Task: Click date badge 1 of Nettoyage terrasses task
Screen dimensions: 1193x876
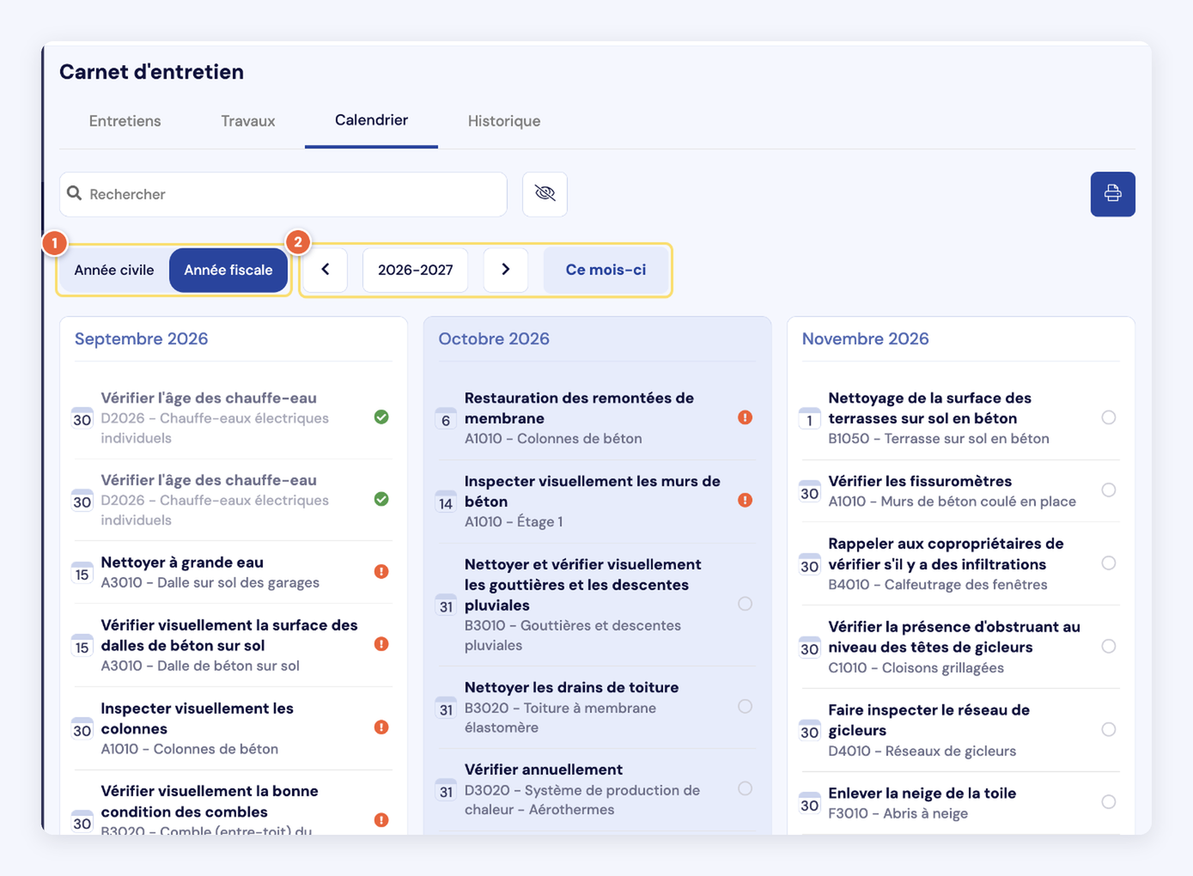Action: [809, 419]
